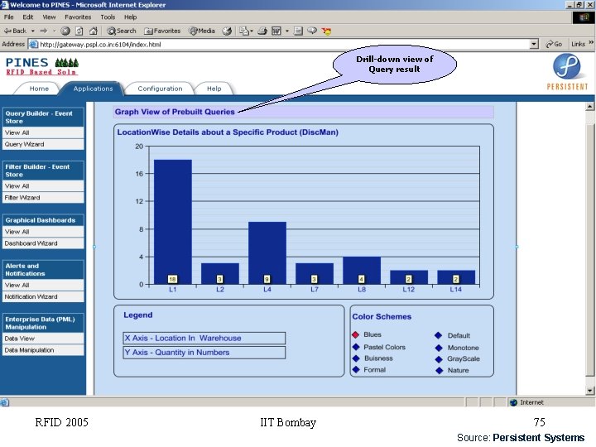Go to browser Home icon
The image size is (596, 447).
[93, 31]
